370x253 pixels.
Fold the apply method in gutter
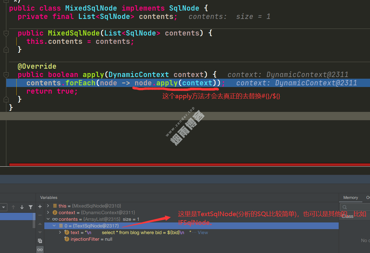click(6, 75)
